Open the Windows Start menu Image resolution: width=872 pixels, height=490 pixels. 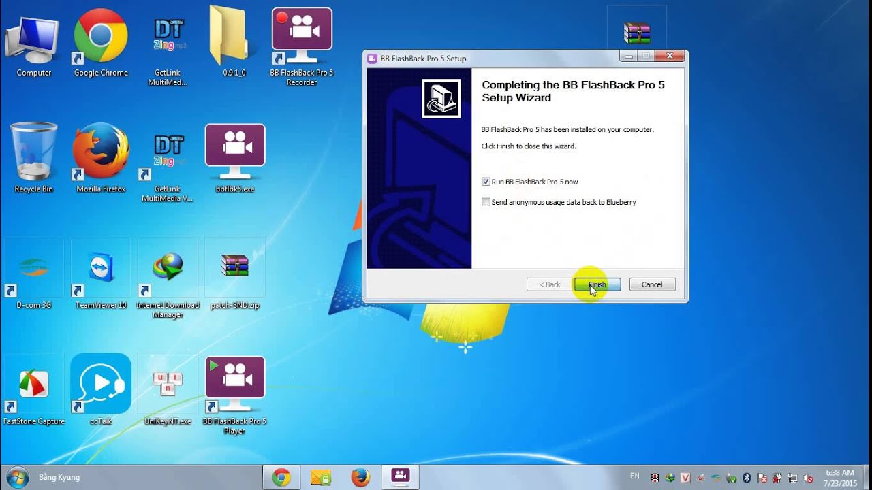coord(17,477)
